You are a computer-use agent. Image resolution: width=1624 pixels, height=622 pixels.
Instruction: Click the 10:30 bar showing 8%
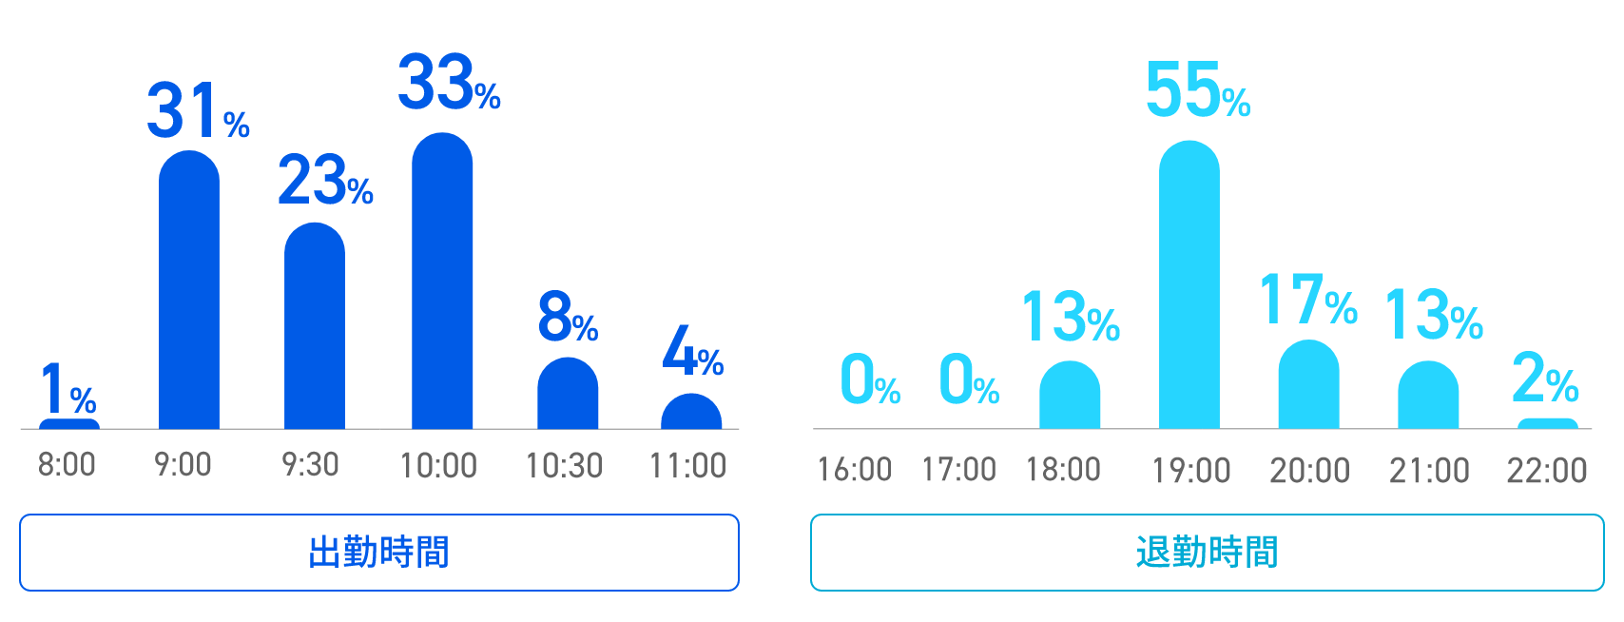pos(568,394)
